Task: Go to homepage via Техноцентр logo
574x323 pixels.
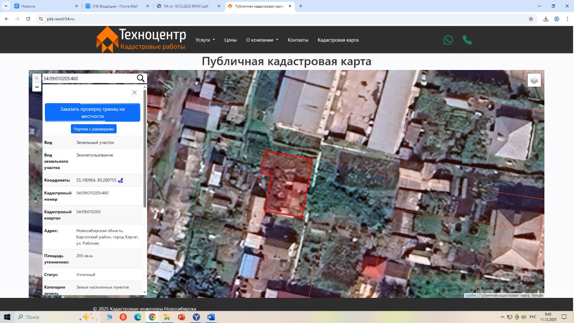Action: pos(141,39)
